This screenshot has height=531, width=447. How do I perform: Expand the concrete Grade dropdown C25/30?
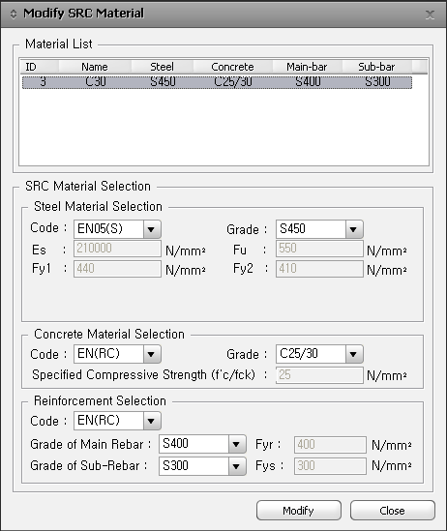point(319,354)
